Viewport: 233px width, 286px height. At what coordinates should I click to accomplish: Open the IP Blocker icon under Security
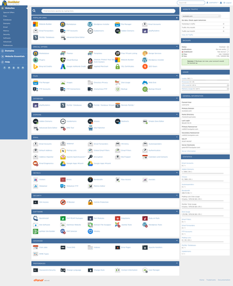point(63,202)
